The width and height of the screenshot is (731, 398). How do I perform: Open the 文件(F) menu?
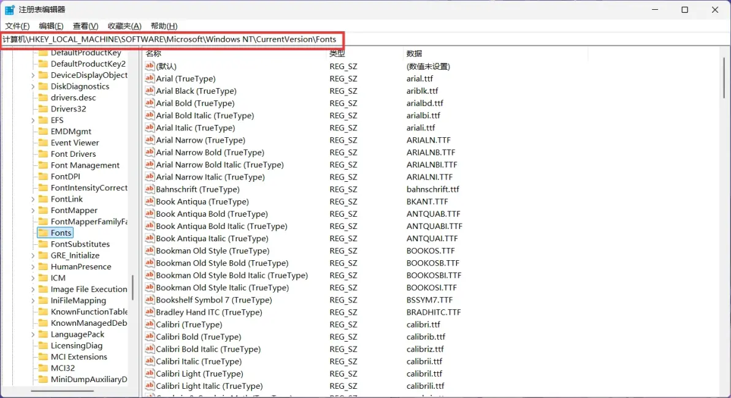[17, 26]
